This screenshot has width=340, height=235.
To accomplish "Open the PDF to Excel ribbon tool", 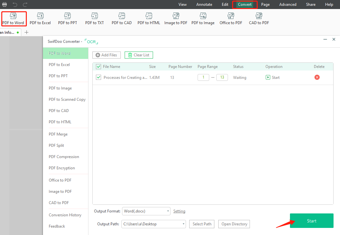I will 40,19.
